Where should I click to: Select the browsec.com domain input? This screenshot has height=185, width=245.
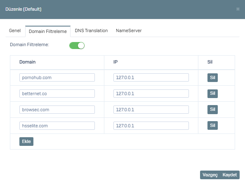[57, 110]
